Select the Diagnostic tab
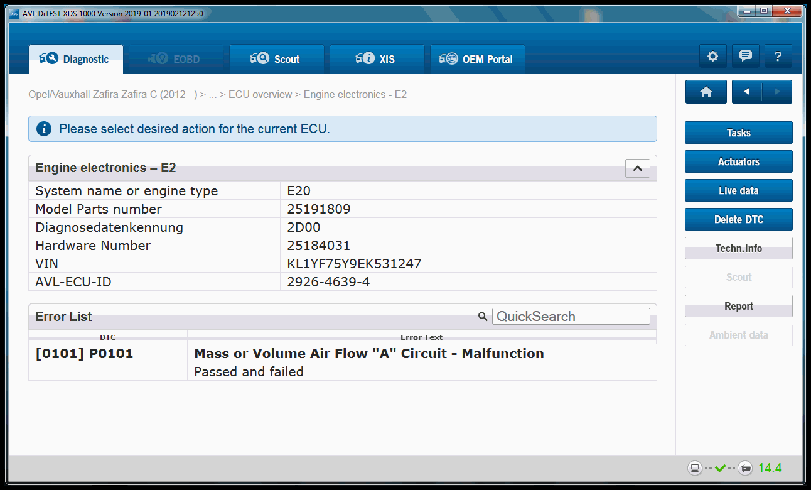The width and height of the screenshot is (811, 490). click(x=75, y=59)
